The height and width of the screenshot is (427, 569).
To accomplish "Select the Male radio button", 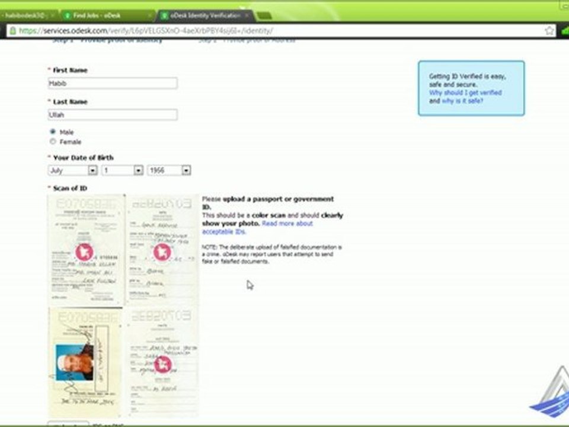I will pyautogui.click(x=53, y=132).
